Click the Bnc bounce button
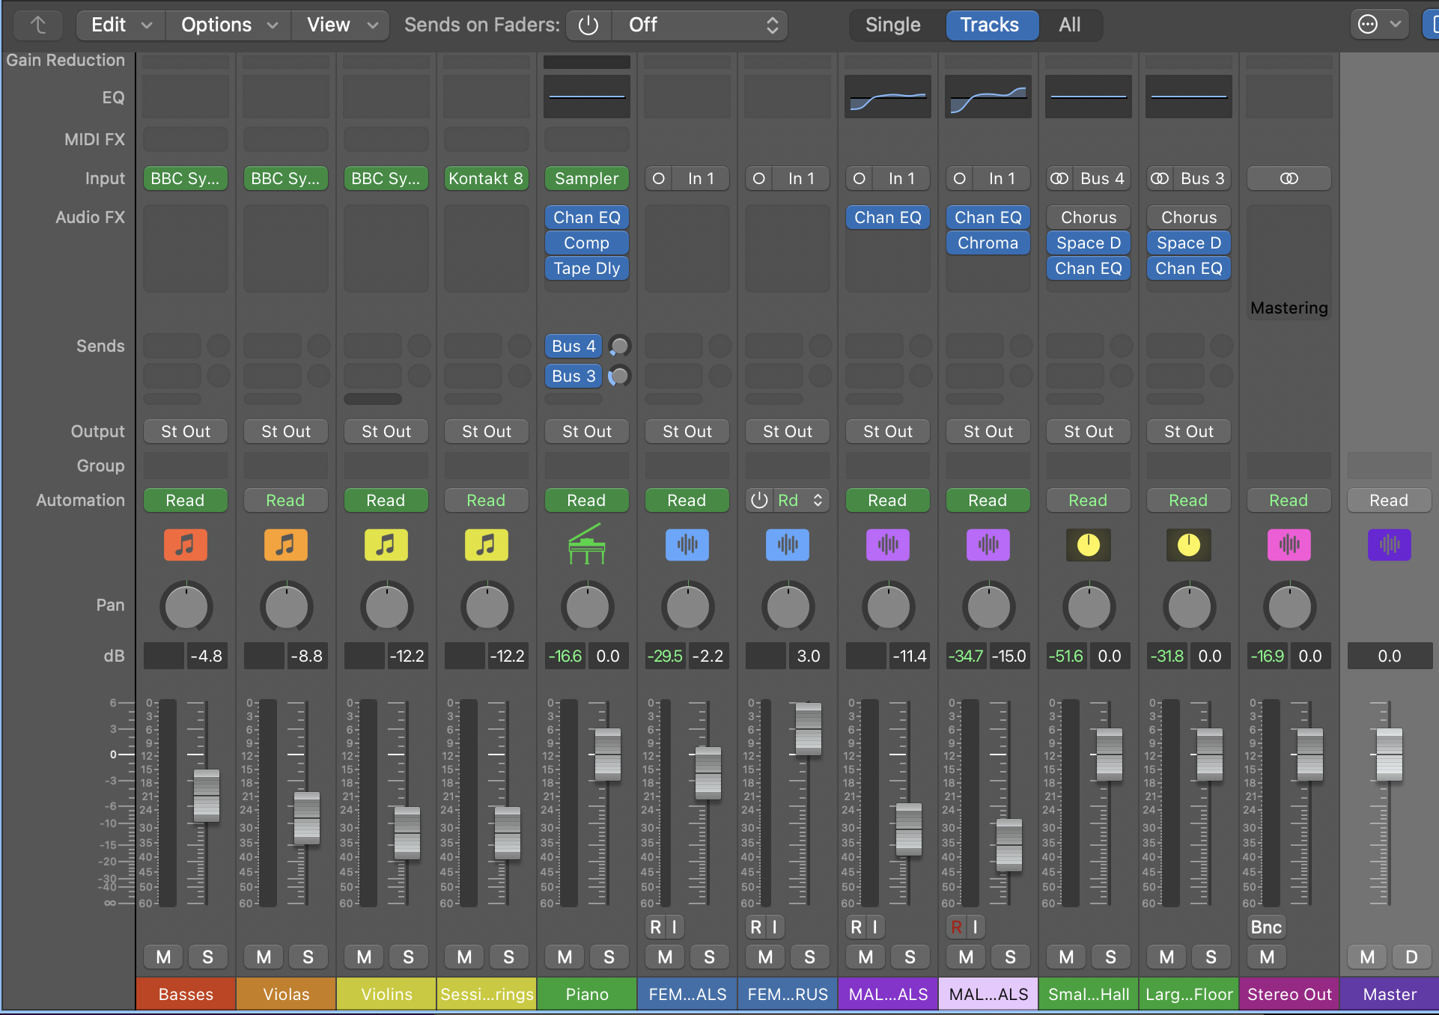This screenshot has width=1439, height=1015. (x=1266, y=927)
